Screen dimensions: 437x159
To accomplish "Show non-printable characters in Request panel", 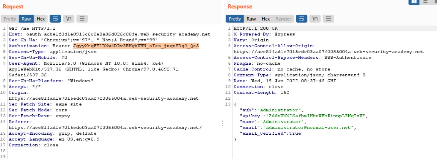I will coord(69,19).
